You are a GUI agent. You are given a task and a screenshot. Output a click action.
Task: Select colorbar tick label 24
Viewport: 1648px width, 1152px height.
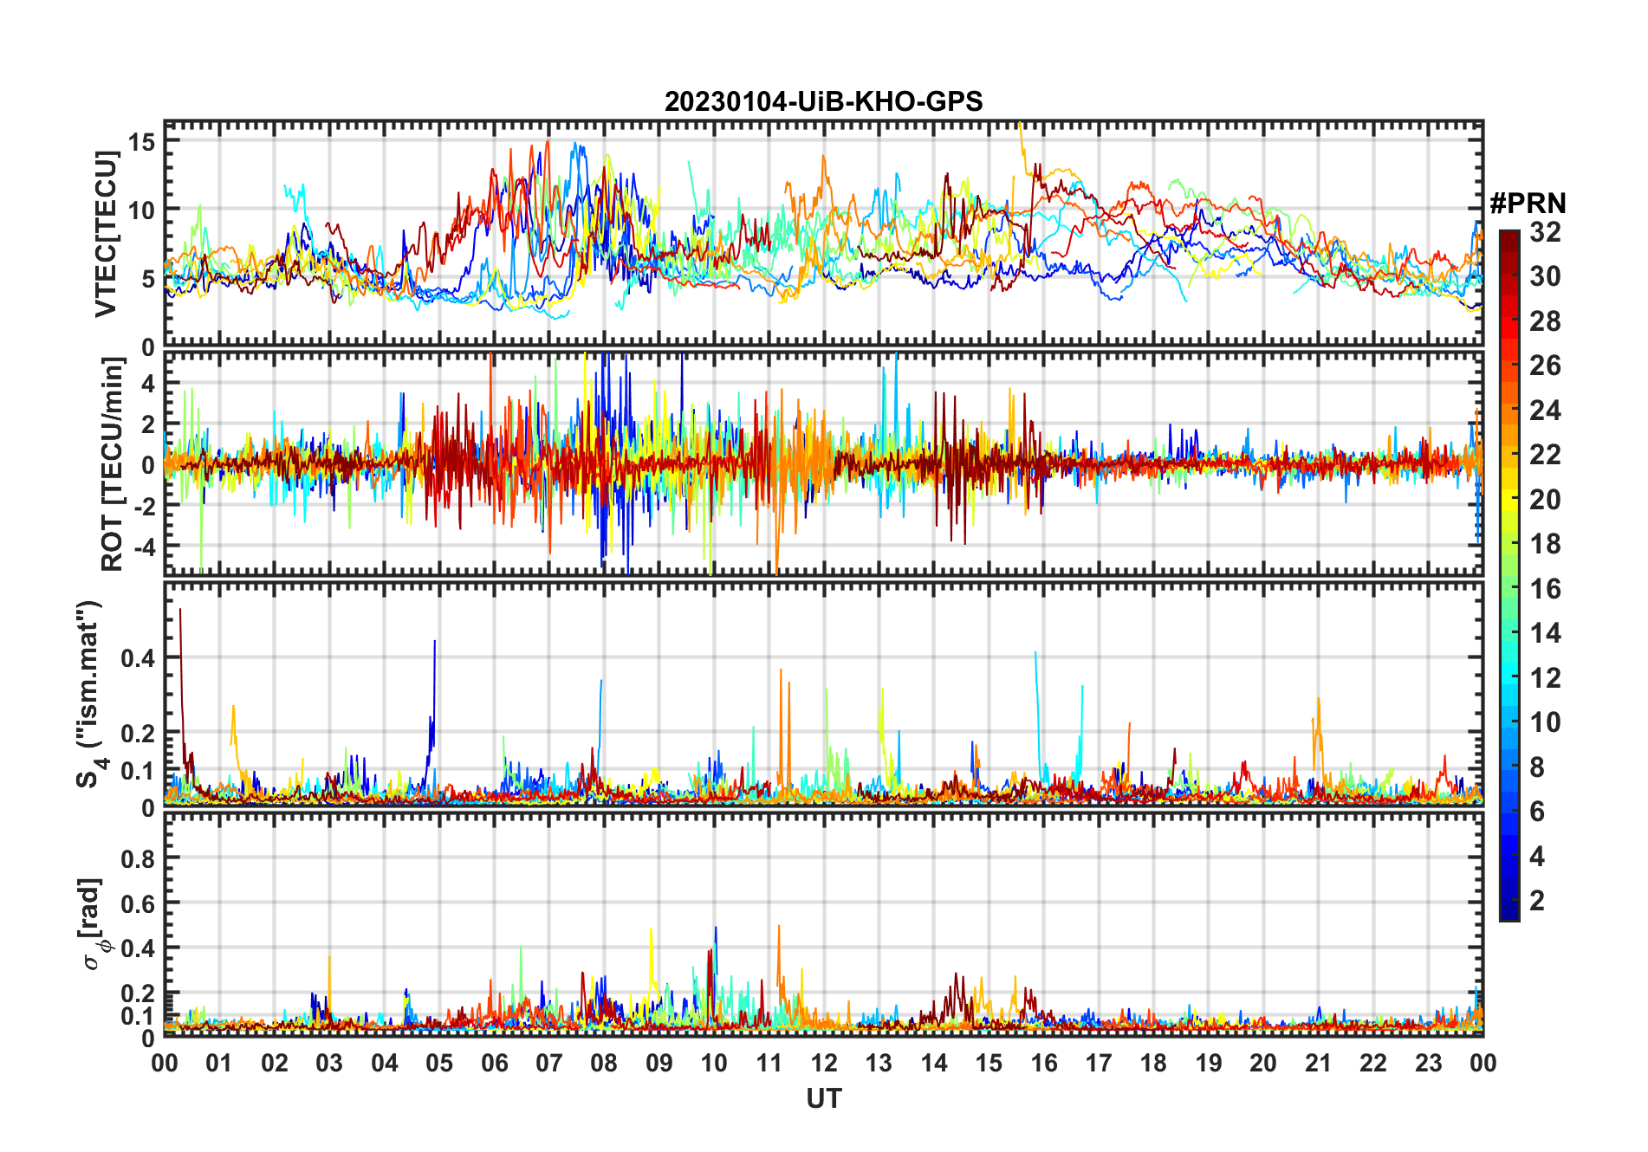pos(1545,411)
